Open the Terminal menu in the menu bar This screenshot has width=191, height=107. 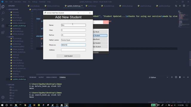coord(42,2)
